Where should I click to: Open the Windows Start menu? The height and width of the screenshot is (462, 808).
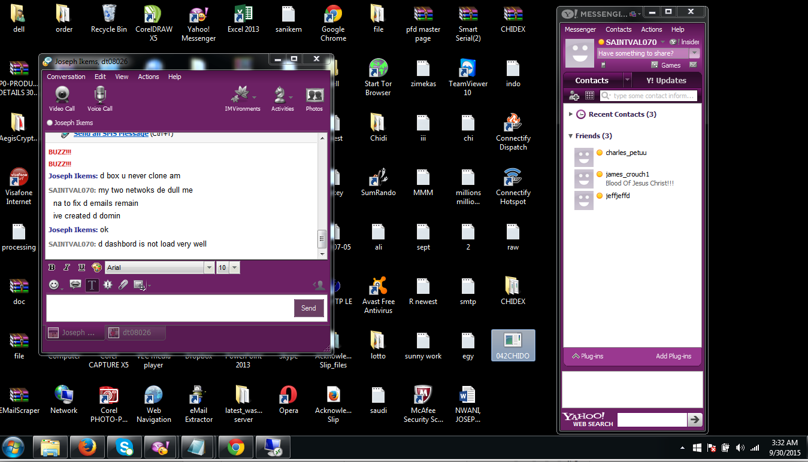click(14, 447)
